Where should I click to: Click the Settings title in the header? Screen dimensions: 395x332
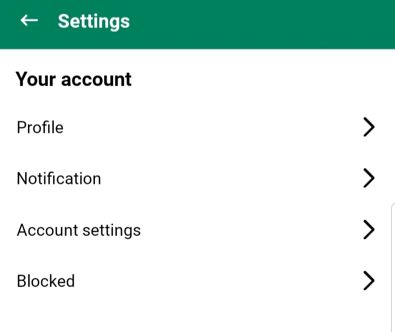pyautogui.click(x=94, y=21)
